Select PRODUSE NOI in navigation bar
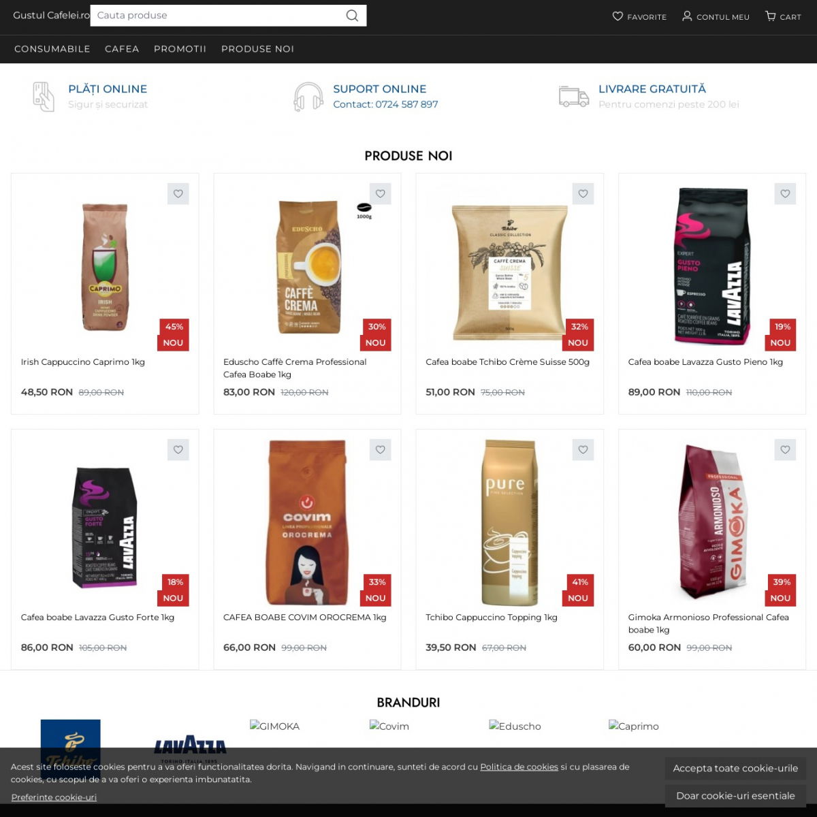The width and height of the screenshot is (817, 817). click(x=257, y=49)
